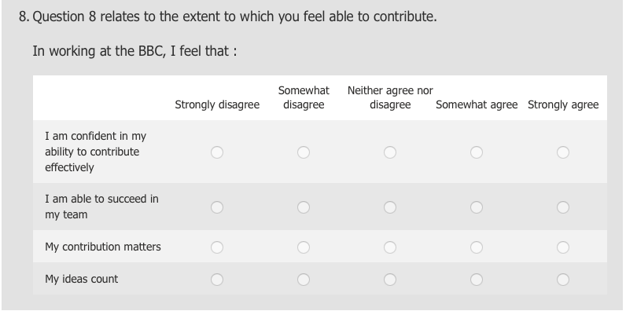This screenshot has height=311, width=626.
Task: Select Somewhat disagree for My contribution matters
Action: coord(304,247)
